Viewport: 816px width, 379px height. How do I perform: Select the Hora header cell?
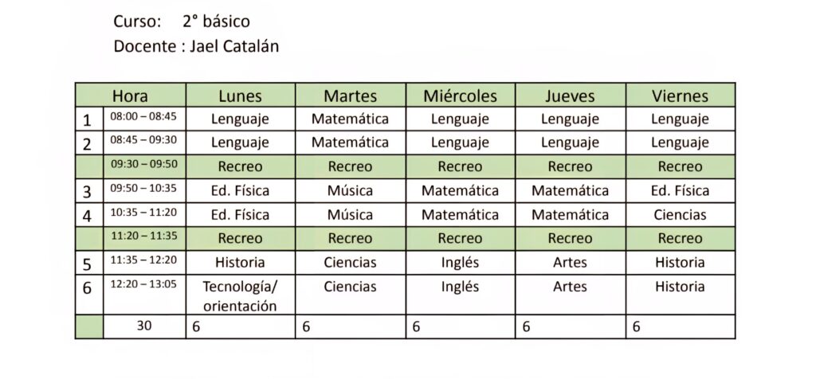[131, 95]
